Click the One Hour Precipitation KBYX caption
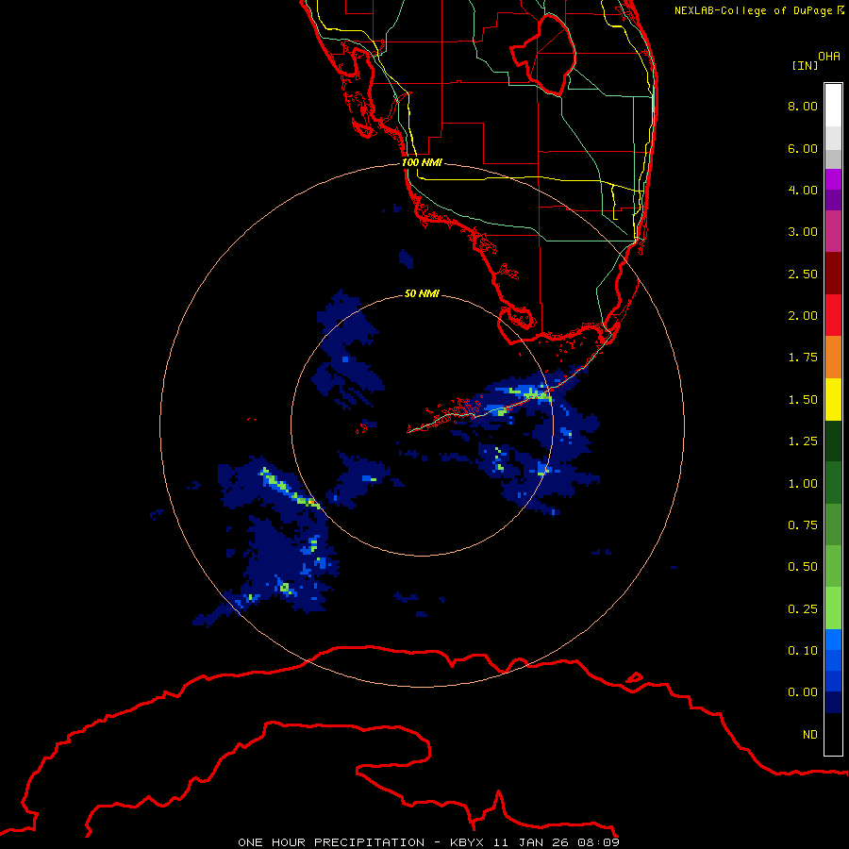849x849 pixels. tap(428, 842)
